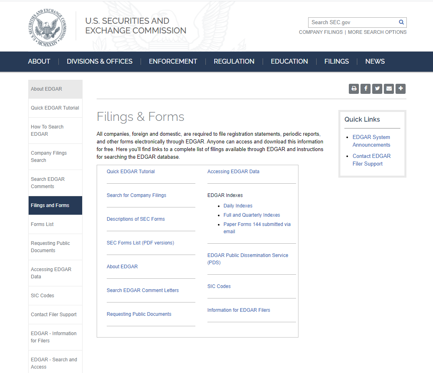Select SIC Codes sidebar item

pos(55,296)
